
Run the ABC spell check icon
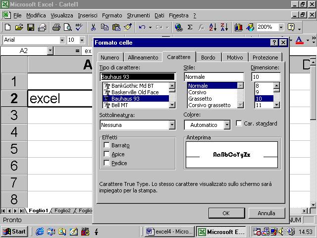click(x=79, y=27)
